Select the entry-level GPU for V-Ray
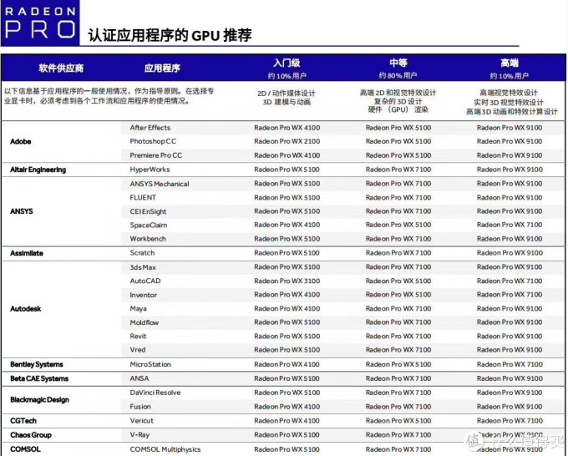 pos(287,435)
